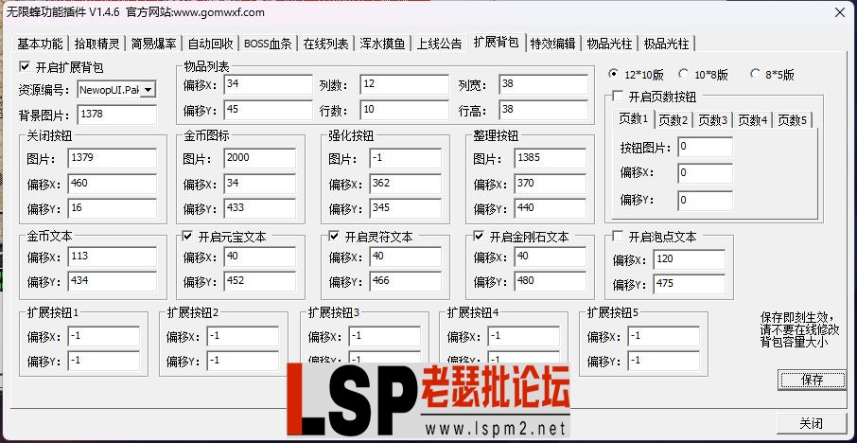Screen dimensions: 857x443
Task: Edit 整理按钮 偏移X field showing 370
Action: coord(550,184)
